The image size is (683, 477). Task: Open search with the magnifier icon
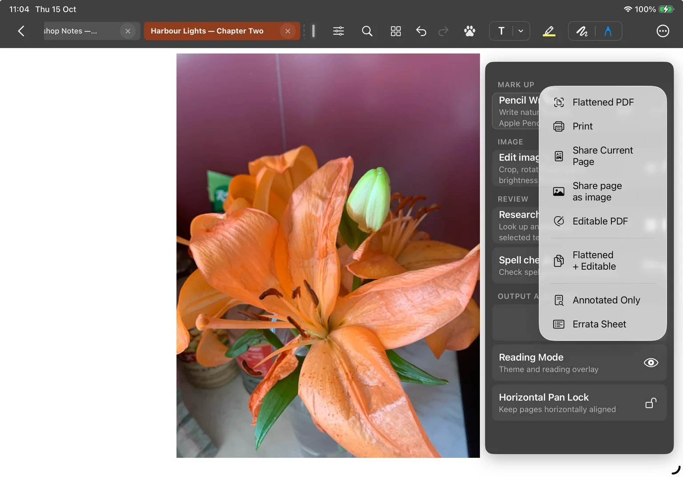[x=367, y=31]
